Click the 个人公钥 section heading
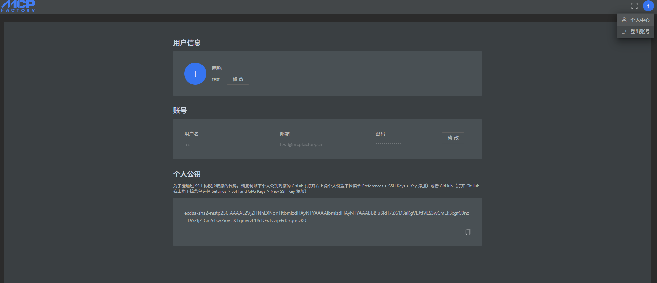This screenshot has height=283, width=657. 187,174
